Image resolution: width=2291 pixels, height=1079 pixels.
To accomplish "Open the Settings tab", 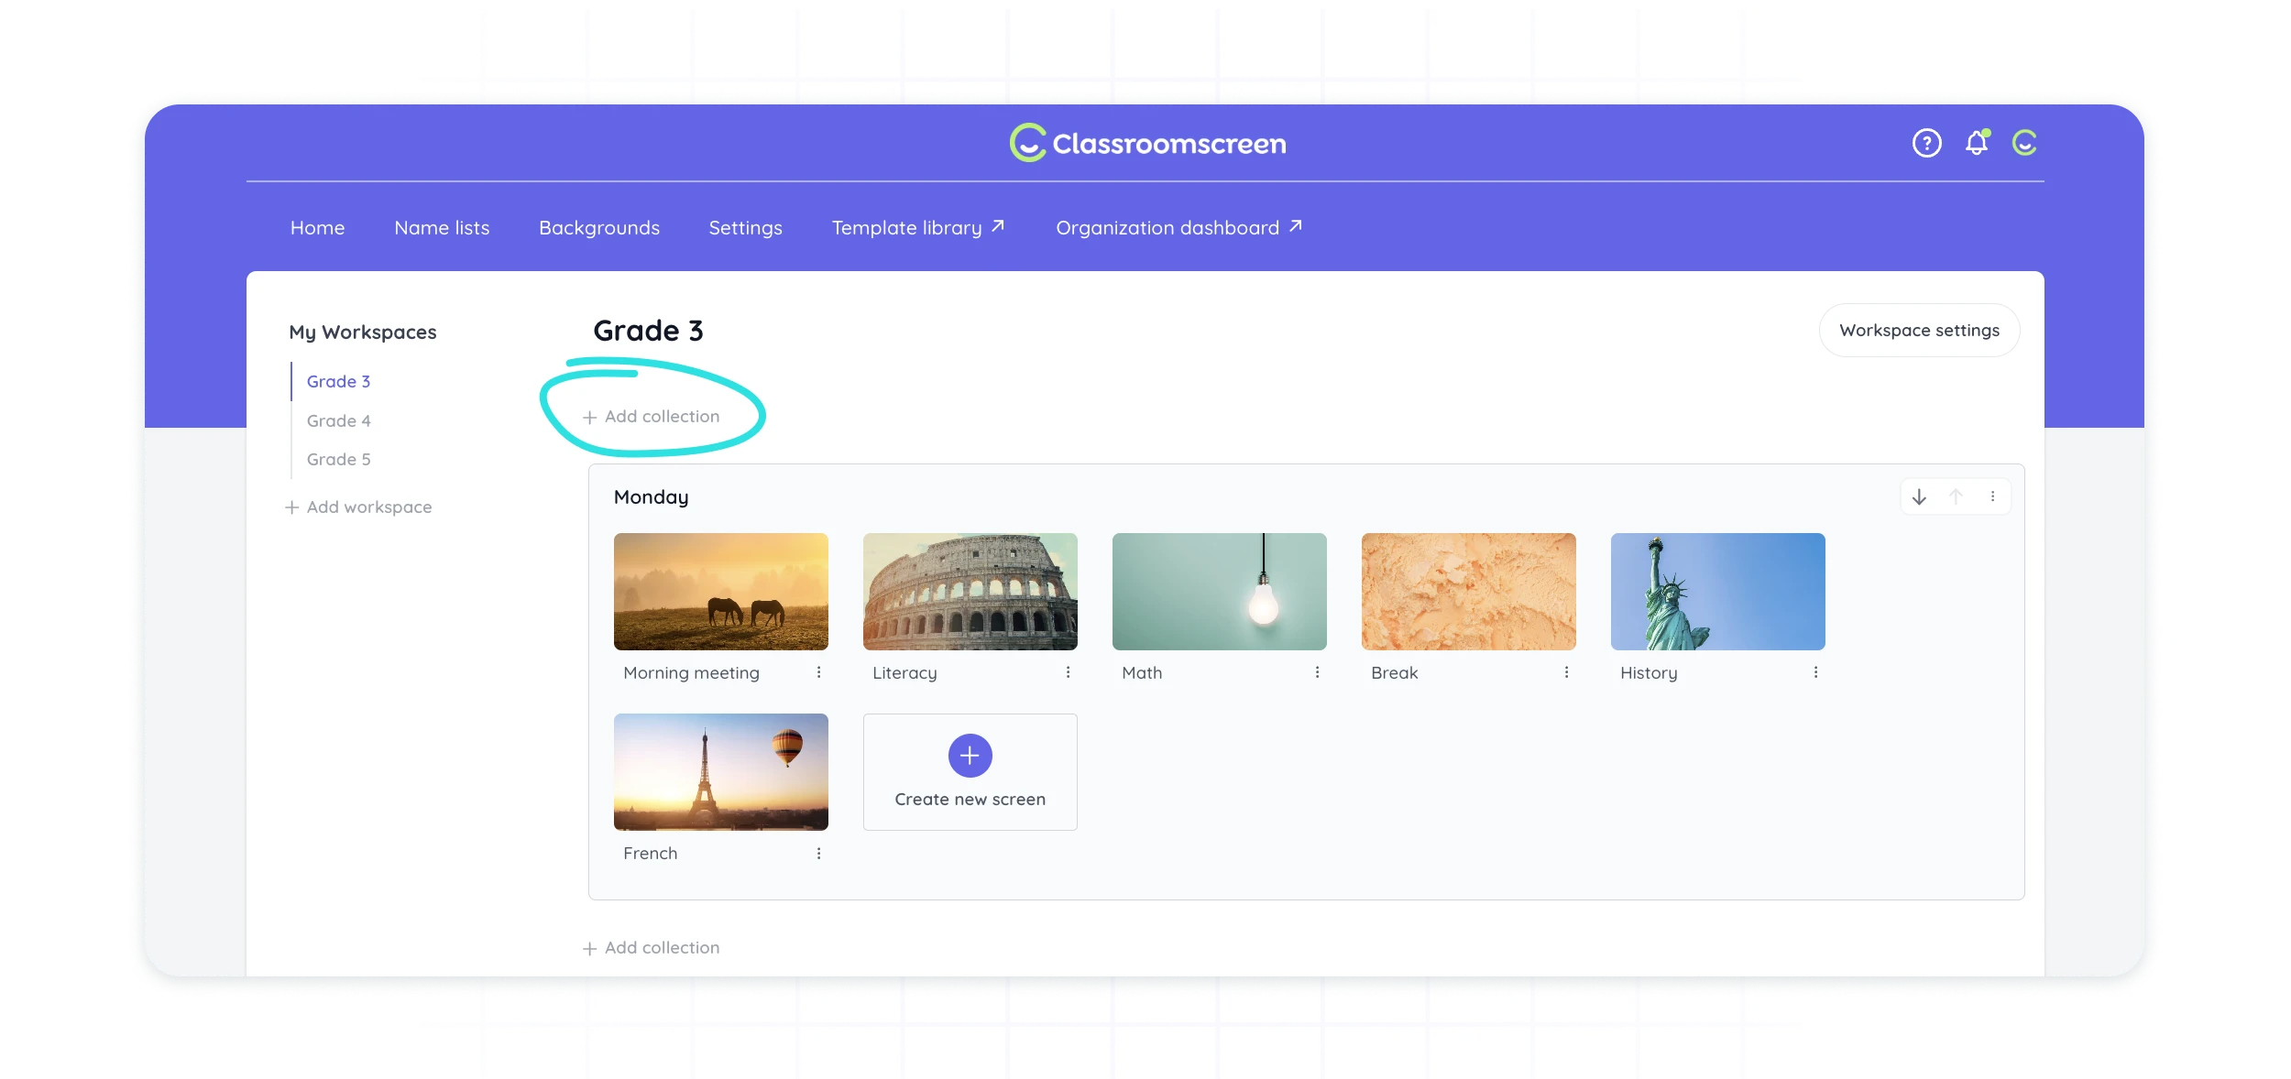I will click(745, 227).
